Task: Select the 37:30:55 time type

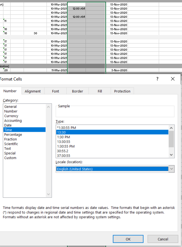Action: [x=112, y=156]
